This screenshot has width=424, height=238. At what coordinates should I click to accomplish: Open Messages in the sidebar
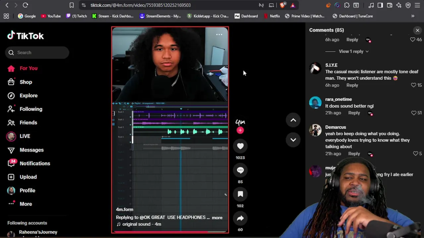click(x=26, y=150)
